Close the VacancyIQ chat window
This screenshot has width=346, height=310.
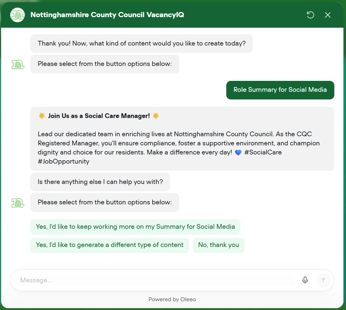[x=328, y=15]
